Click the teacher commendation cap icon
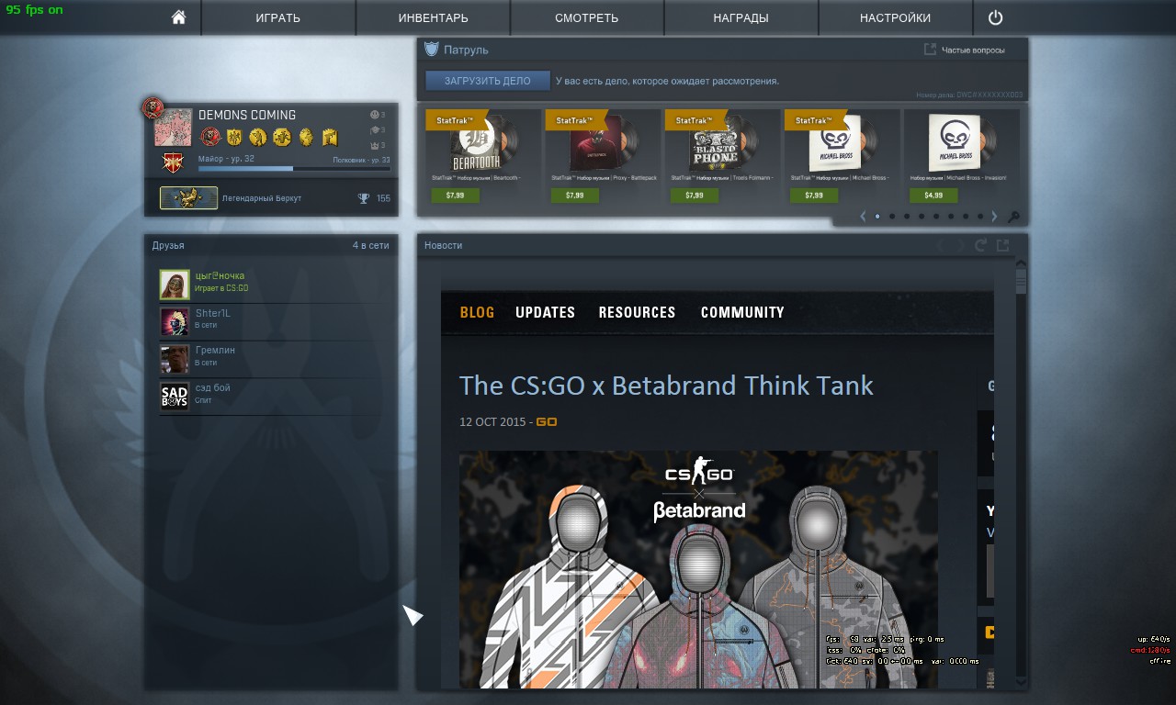This screenshot has height=705, width=1176. 374,130
